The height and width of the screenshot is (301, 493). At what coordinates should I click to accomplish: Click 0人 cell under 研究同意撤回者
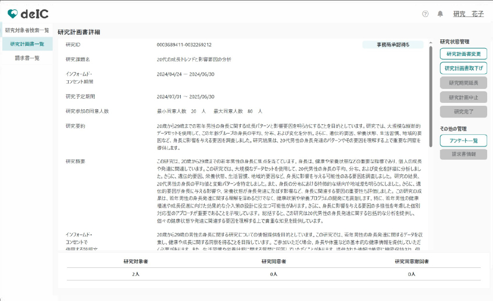click(x=412, y=274)
